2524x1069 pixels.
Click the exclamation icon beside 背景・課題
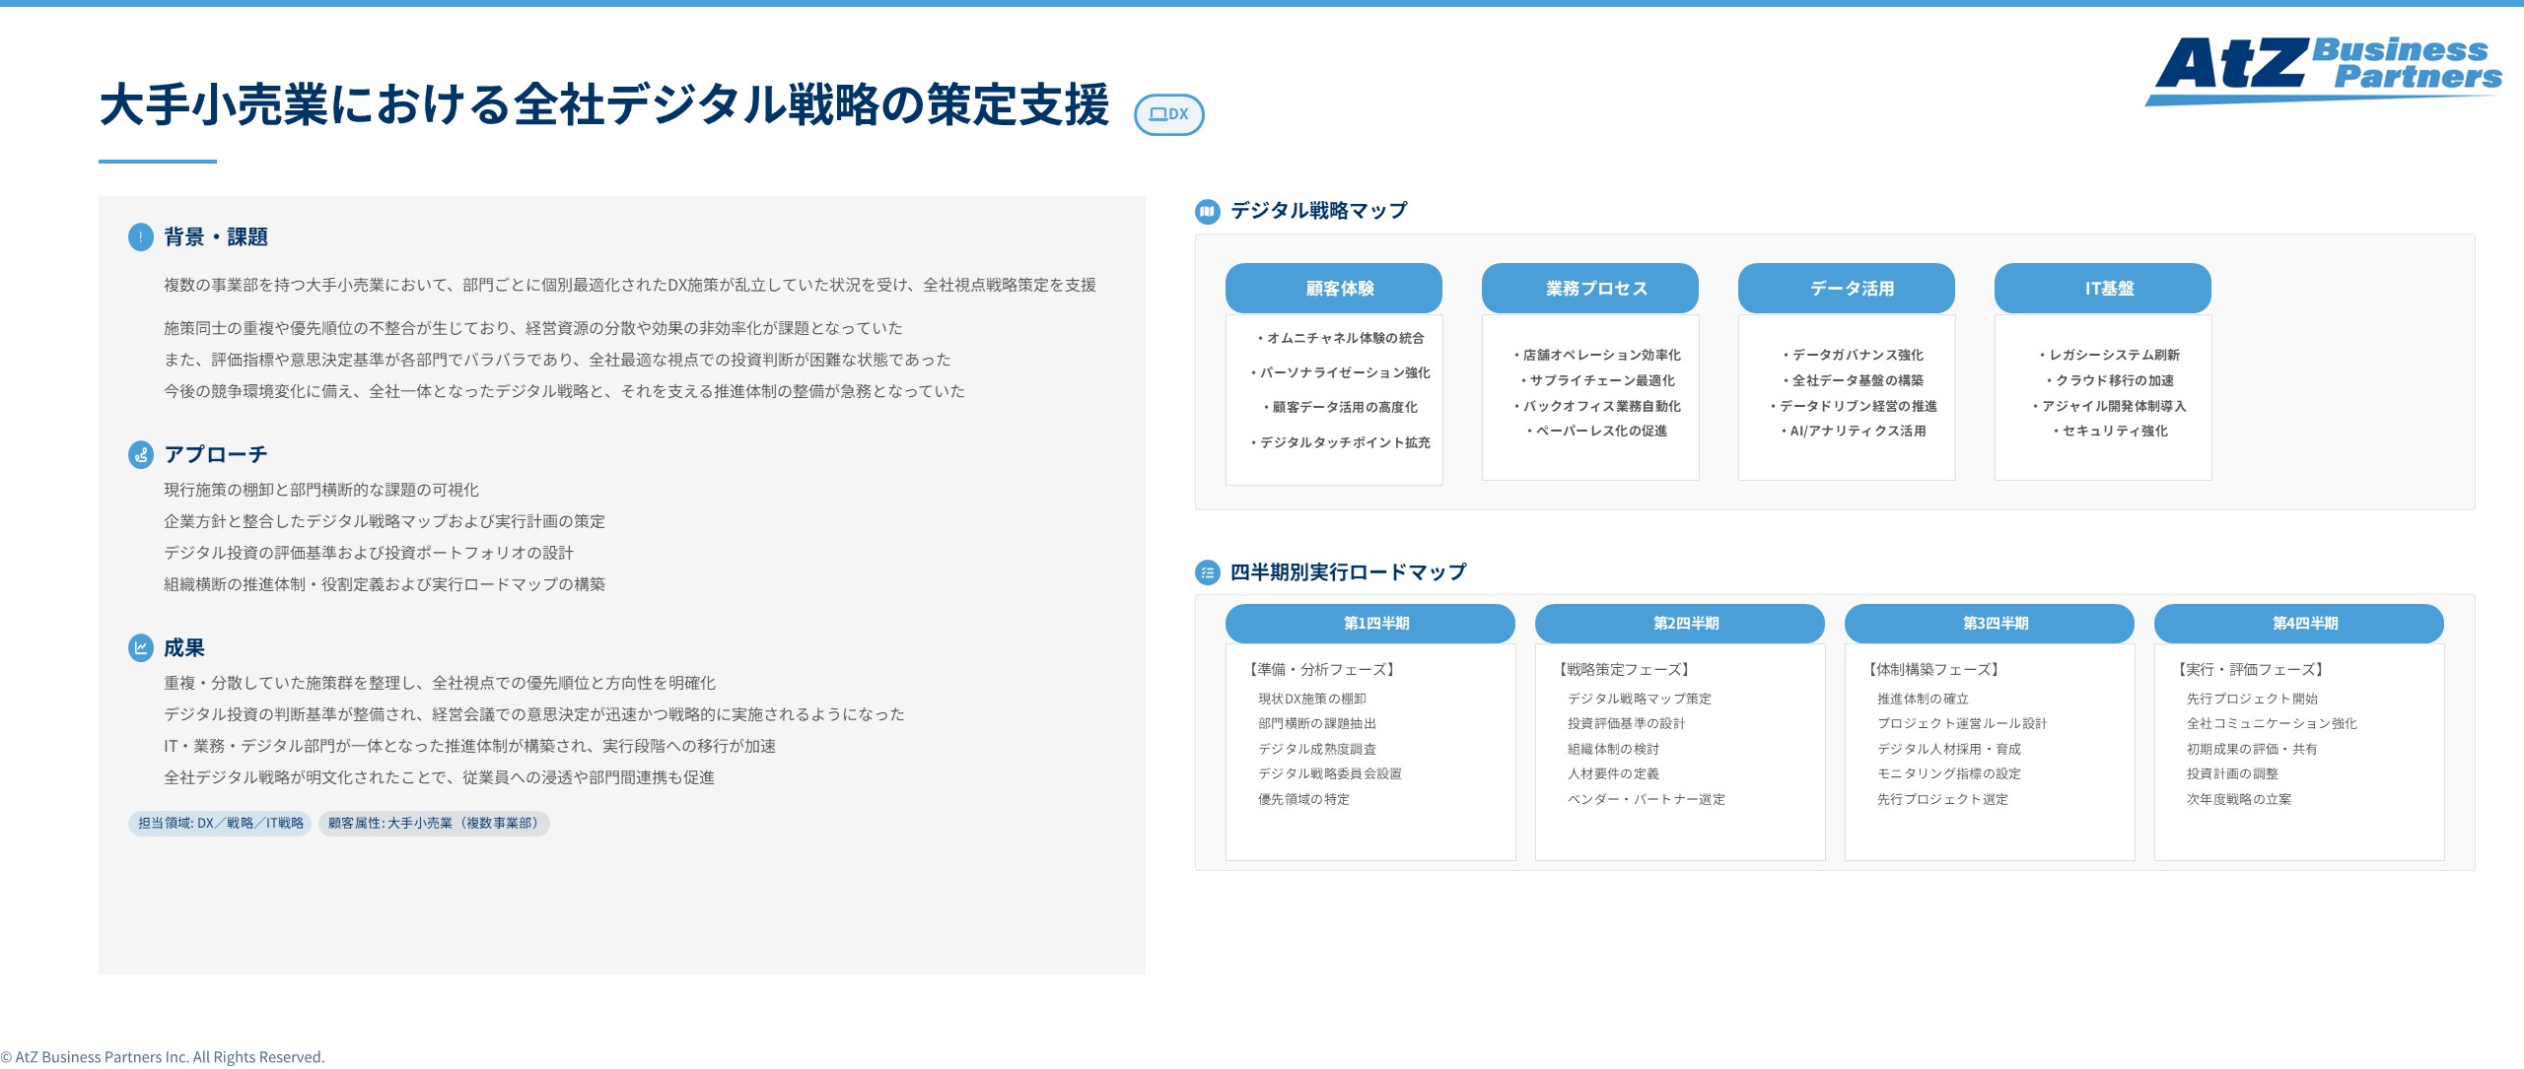pyautogui.click(x=140, y=236)
